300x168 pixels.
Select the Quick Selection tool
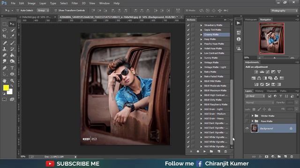click(12, 30)
